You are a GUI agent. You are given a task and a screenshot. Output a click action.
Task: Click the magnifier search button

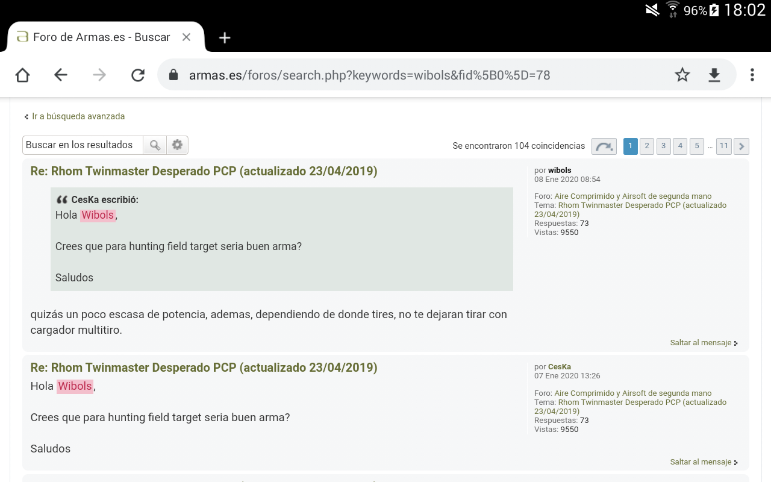(155, 145)
